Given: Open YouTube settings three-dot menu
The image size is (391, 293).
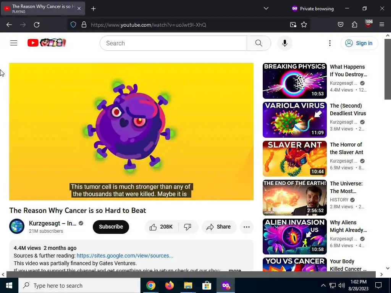Looking at the screenshot, I should click(x=330, y=43).
